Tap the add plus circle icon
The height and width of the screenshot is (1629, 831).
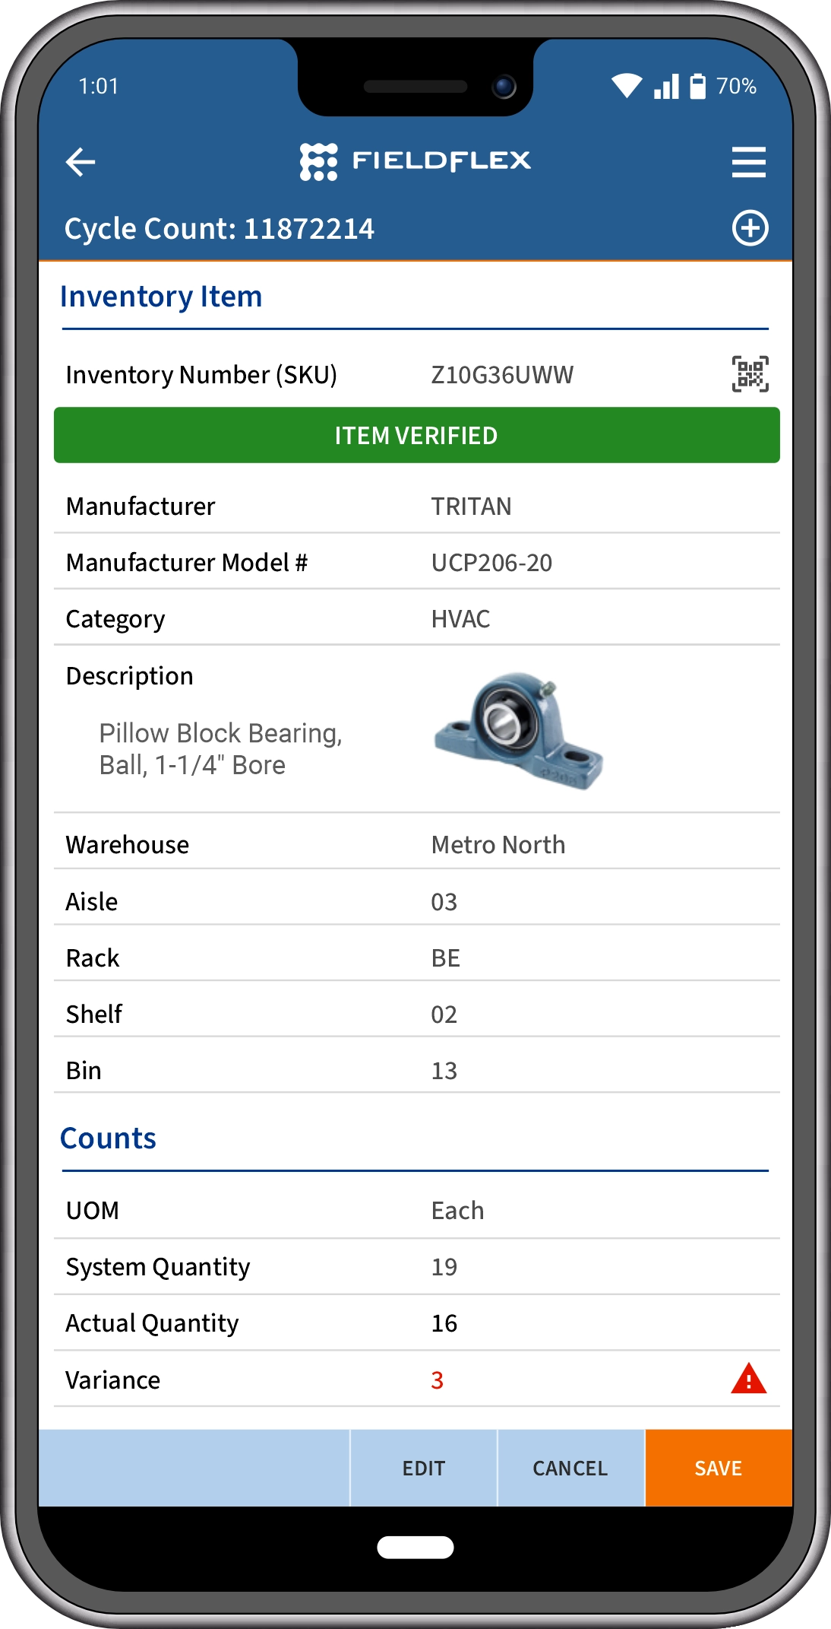(750, 228)
